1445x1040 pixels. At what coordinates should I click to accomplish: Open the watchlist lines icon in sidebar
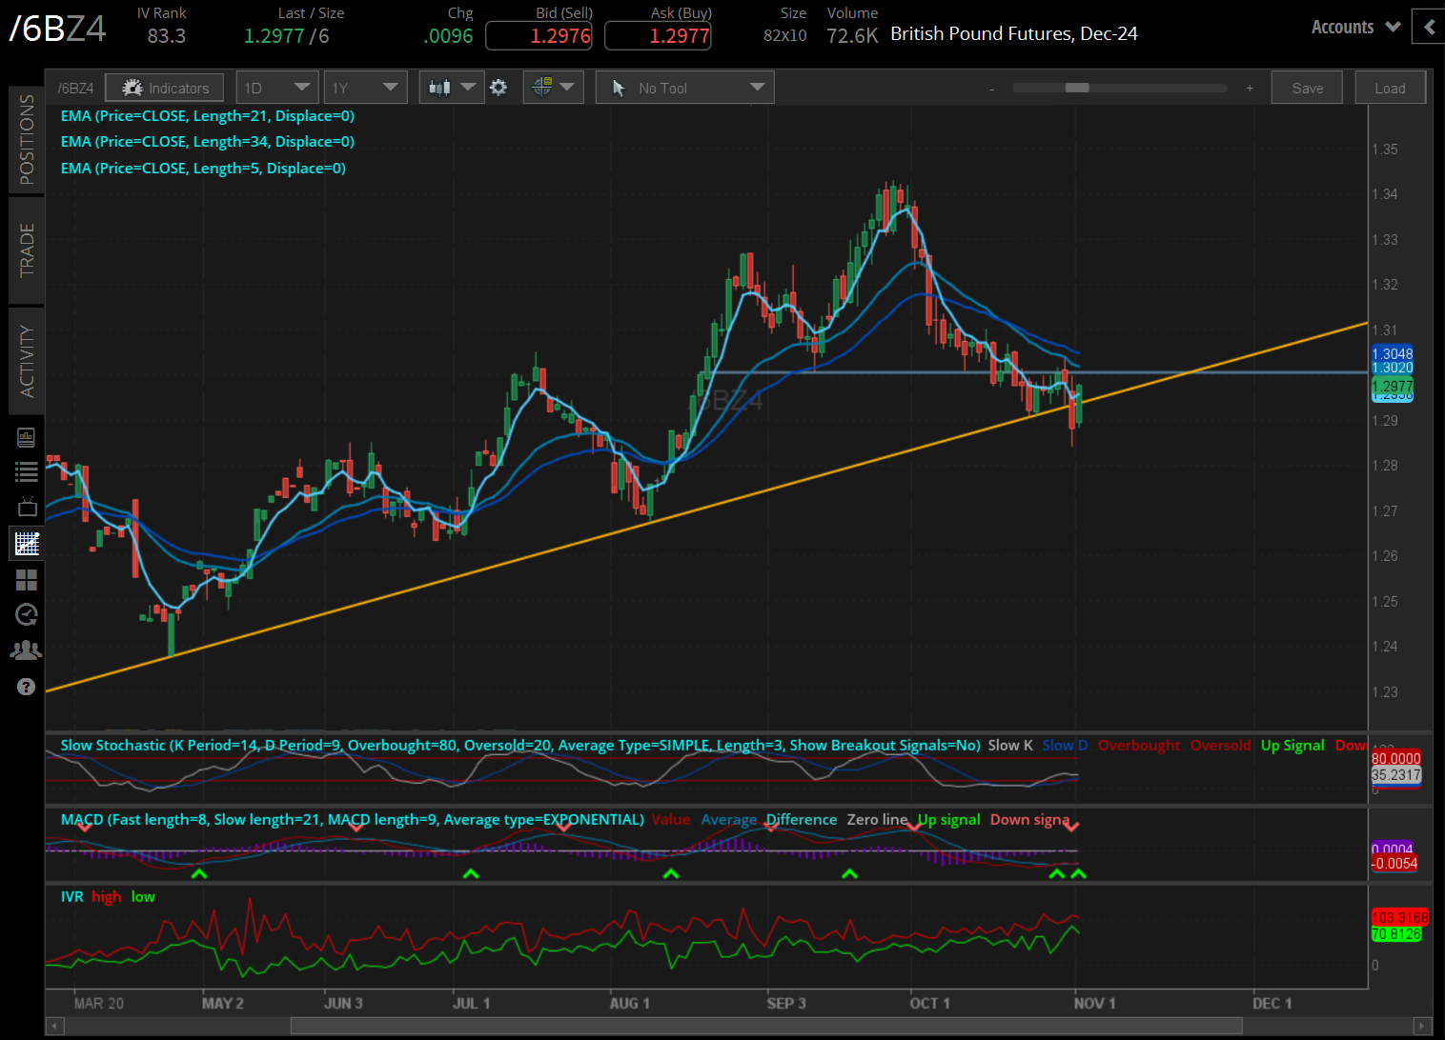pos(27,471)
